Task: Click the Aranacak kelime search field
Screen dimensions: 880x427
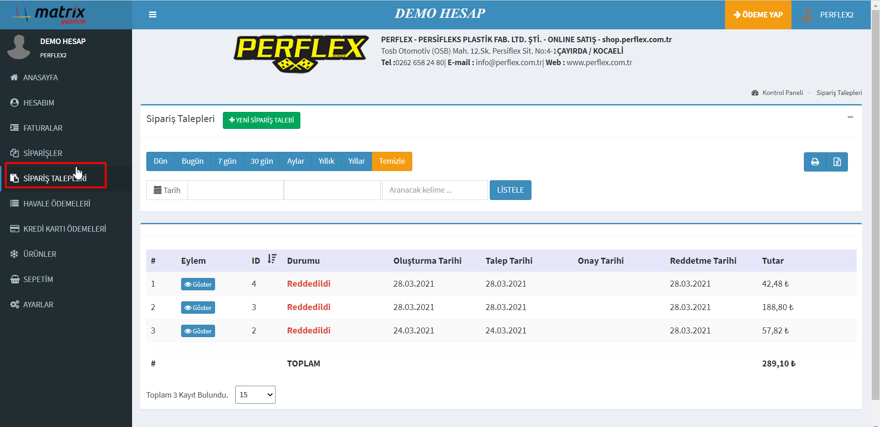Action: tap(434, 190)
